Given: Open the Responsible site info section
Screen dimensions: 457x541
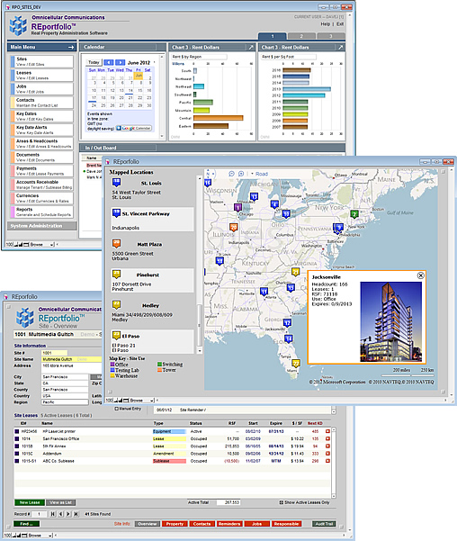Looking at the screenshot, I should [286, 524].
